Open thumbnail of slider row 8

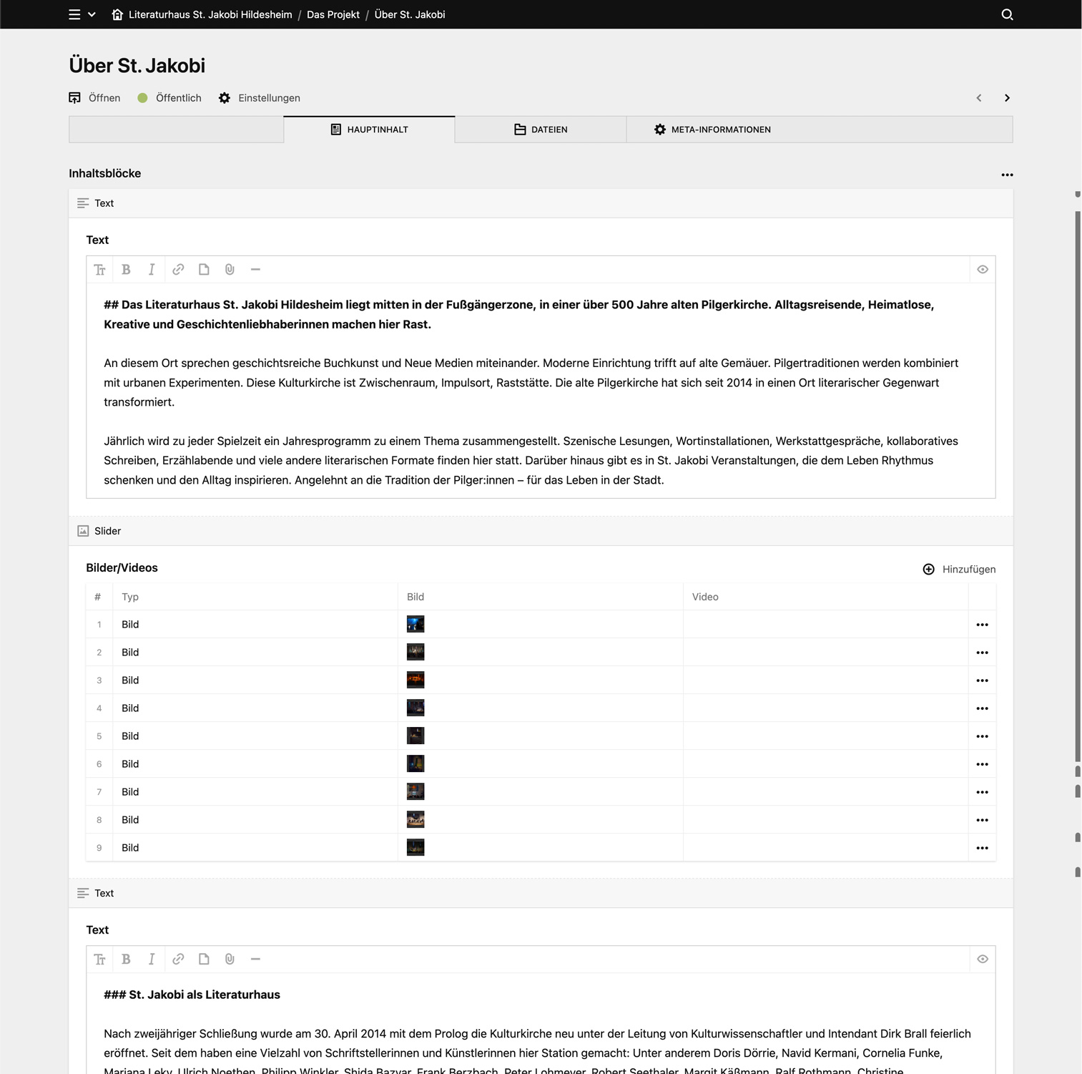(x=415, y=819)
